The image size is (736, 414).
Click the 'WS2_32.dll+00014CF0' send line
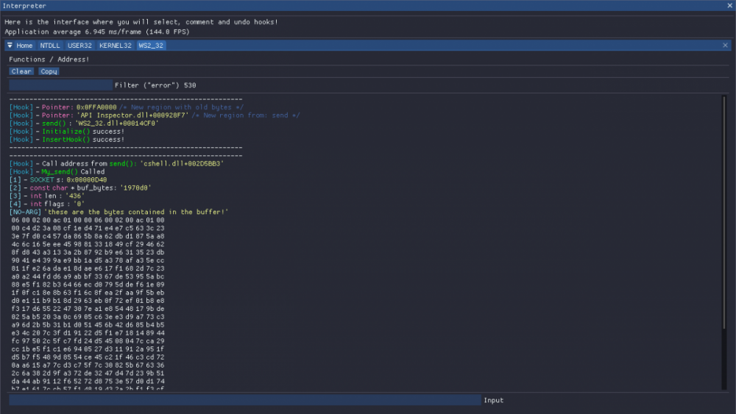pyautogui.click(x=84, y=124)
